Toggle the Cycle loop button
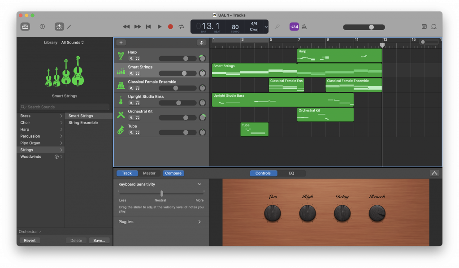The width and height of the screenshot is (459, 268). point(182,26)
